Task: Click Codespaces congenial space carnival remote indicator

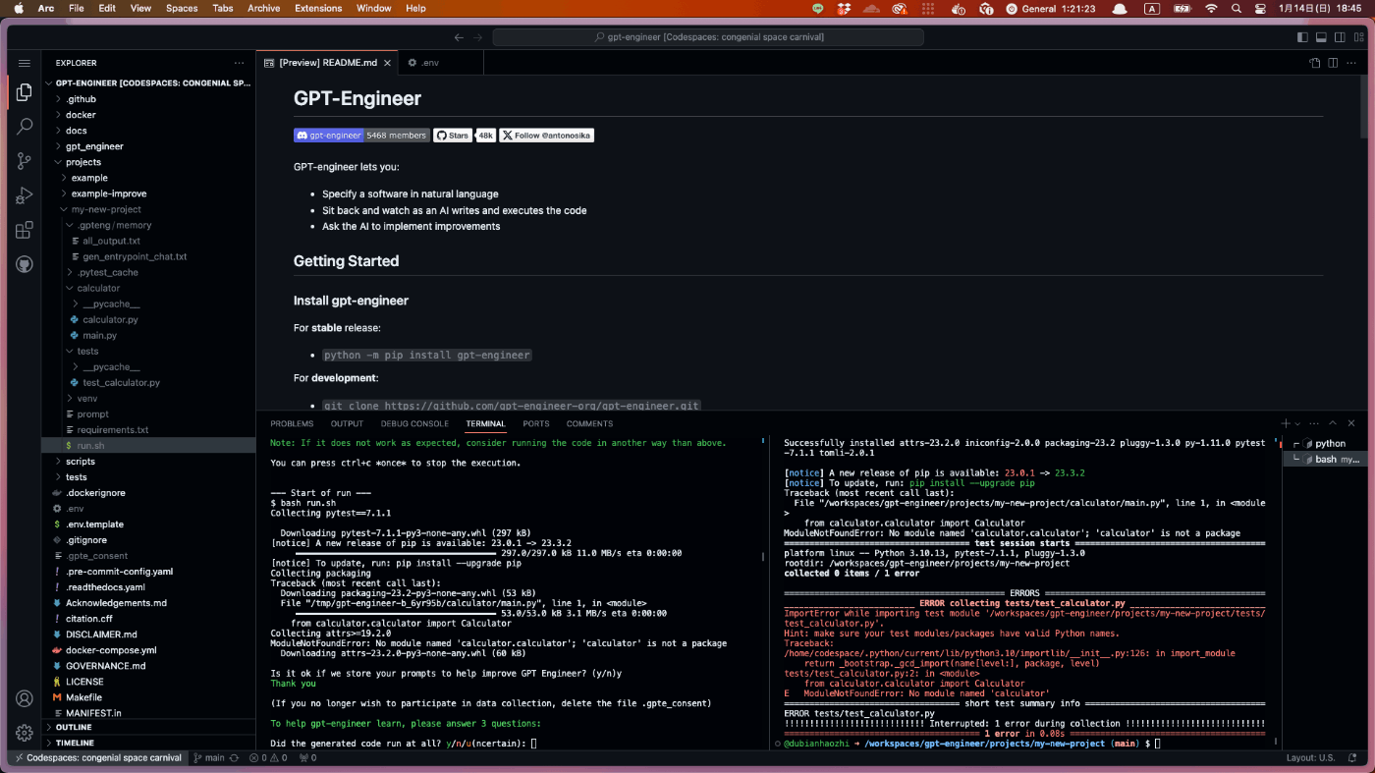Action: 96,758
